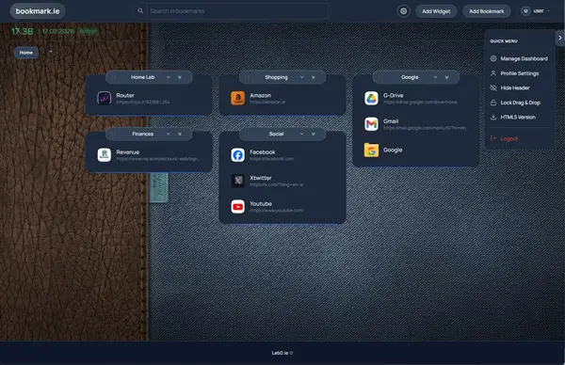Open the Router bookmark icon
Viewport: 565px width, 365px height.
(105, 98)
